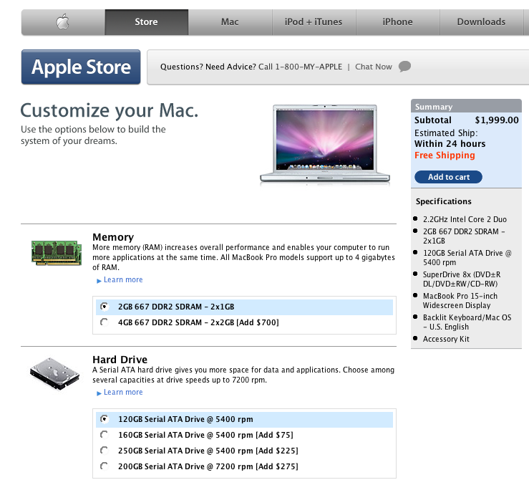Click Backlit Keyboard/Mac OS specification entry
Screen dimensions: 529x485
(467, 322)
